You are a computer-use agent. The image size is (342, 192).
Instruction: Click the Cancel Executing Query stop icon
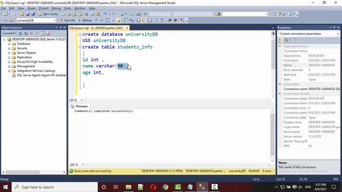[x=96, y=20]
